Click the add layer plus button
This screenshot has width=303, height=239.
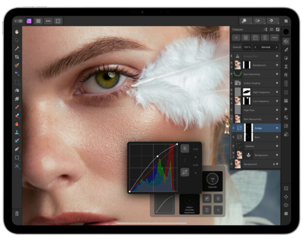pos(236,37)
